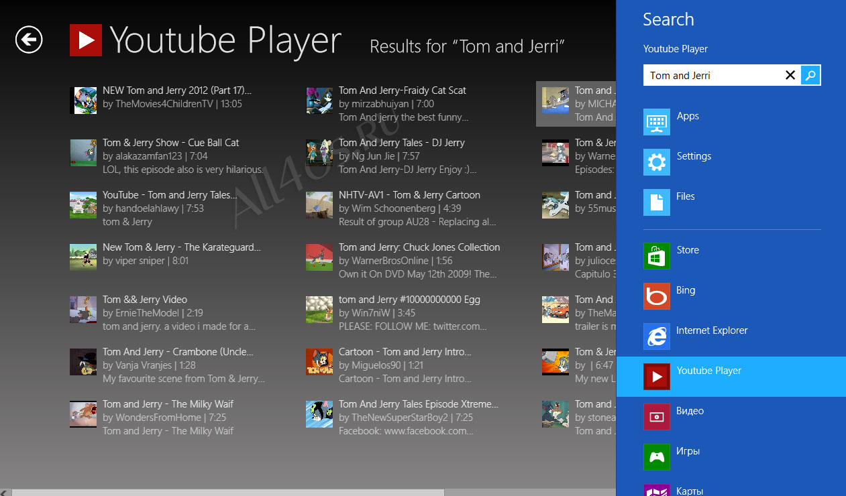Click the highlighted 'Youtube Player' label
This screenshot has width=846, height=496.
[709, 371]
